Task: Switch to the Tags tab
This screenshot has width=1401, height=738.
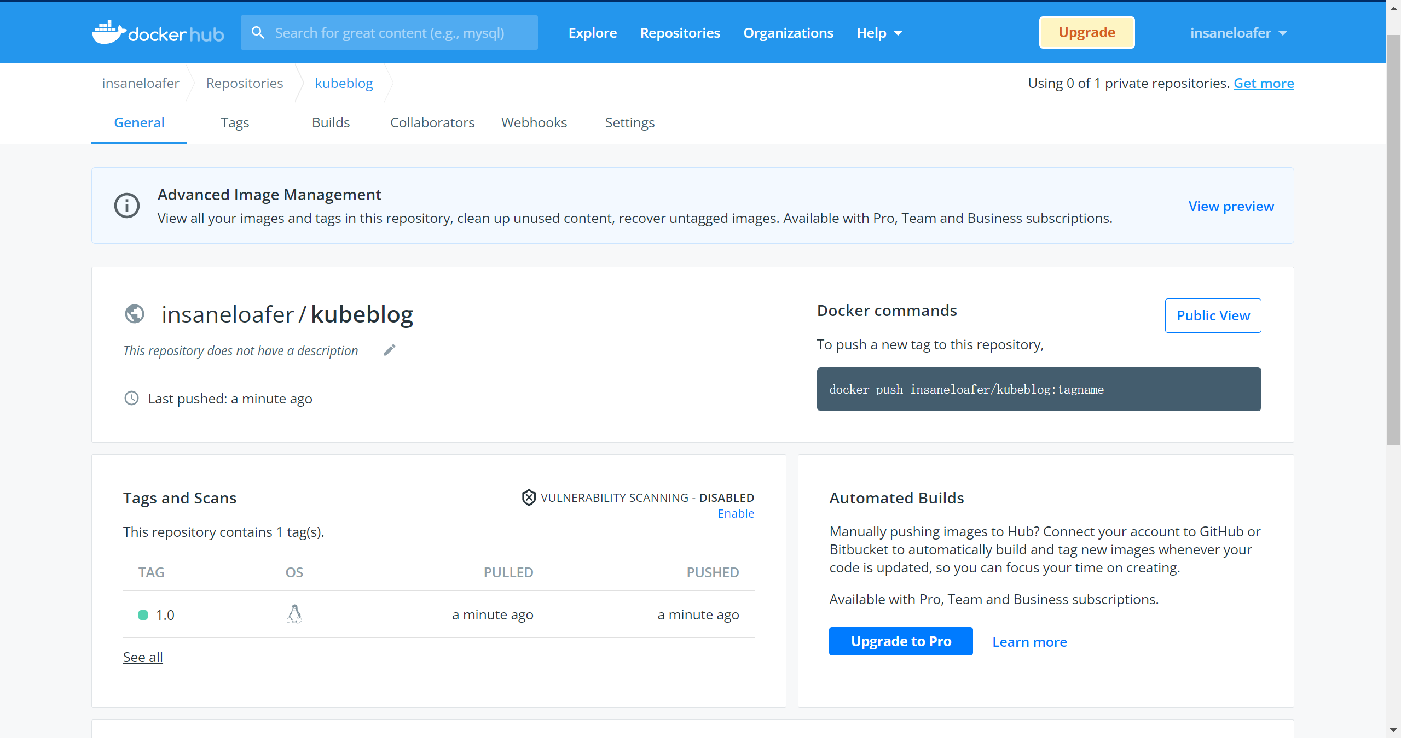Action: (235, 122)
